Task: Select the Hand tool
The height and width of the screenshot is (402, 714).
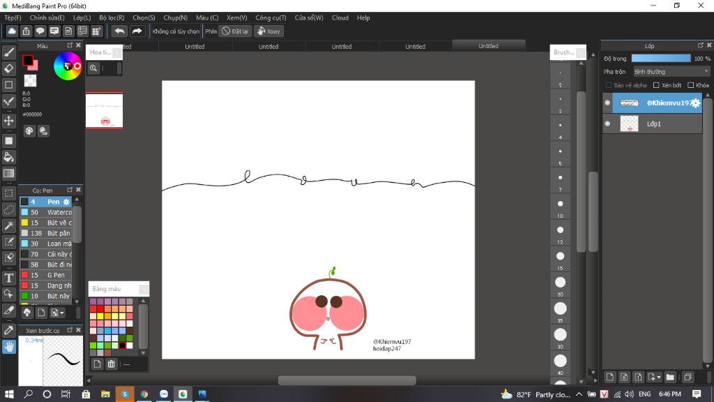Action: click(x=8, y=347)
